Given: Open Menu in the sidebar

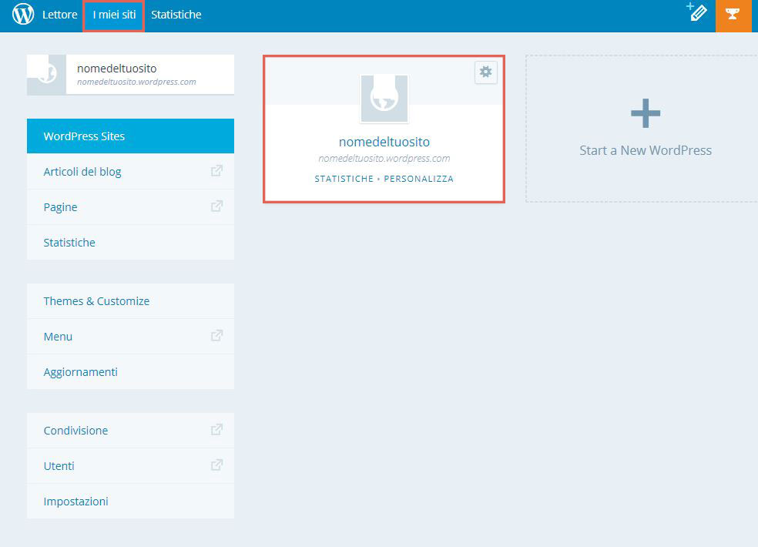Looking at the screenshot, I should [130, 336].
